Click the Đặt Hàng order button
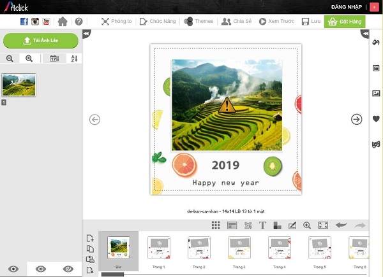The image size is (383, 277). click(x=345, y=21)
